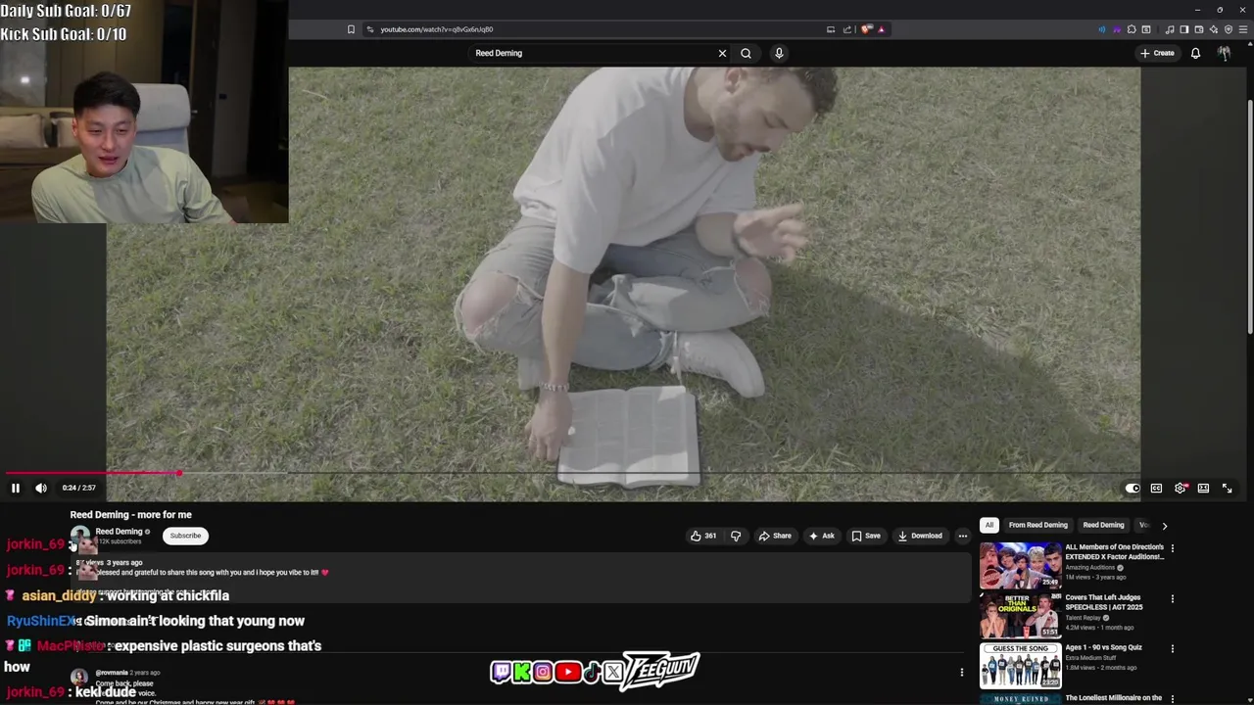This screenshot has height=705, width=1254.
Task: Dislike the video with thumbs-down
Action: click(x=736, y=536)
